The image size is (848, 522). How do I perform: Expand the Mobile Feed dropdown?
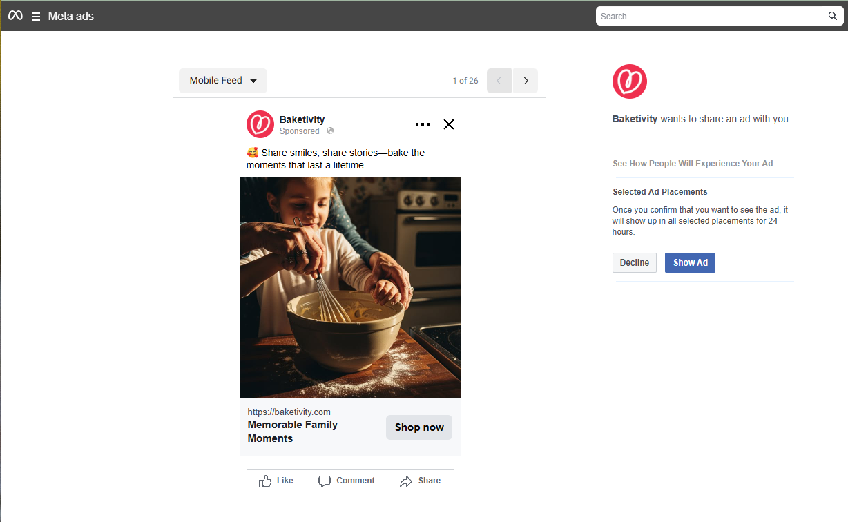223,81
